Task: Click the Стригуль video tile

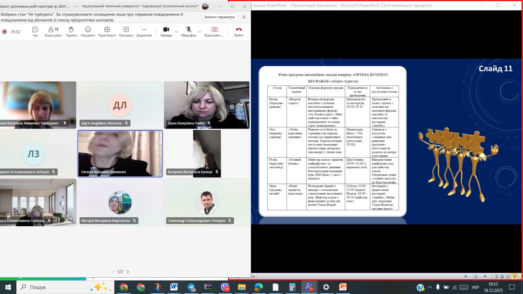Action: (38, 203)
